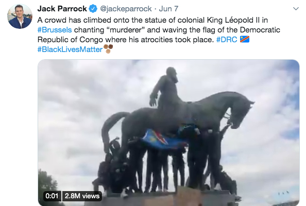
Task: Click the blue verified badge icon
Action: point(93,9)
